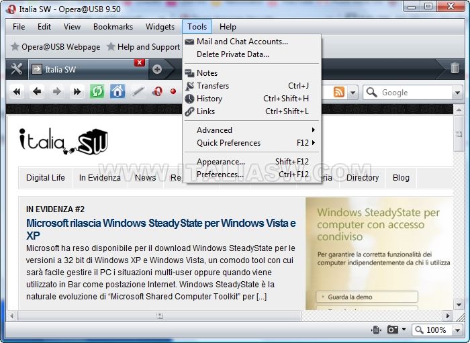Open the zoom percentage dropdown arrow
The image size is (470, 343).
coord(457,330)
